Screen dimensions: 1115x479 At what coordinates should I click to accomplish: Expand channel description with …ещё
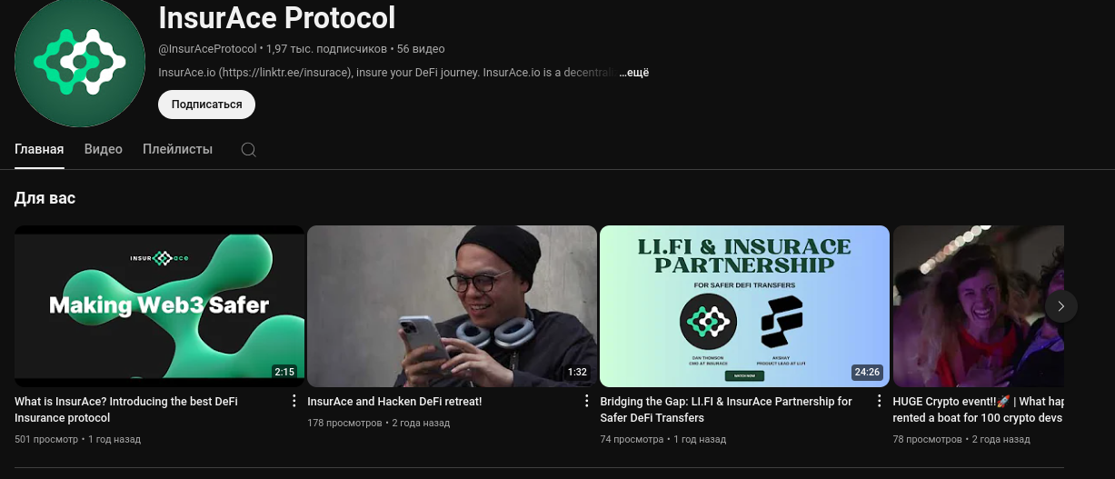coord(634,73)
